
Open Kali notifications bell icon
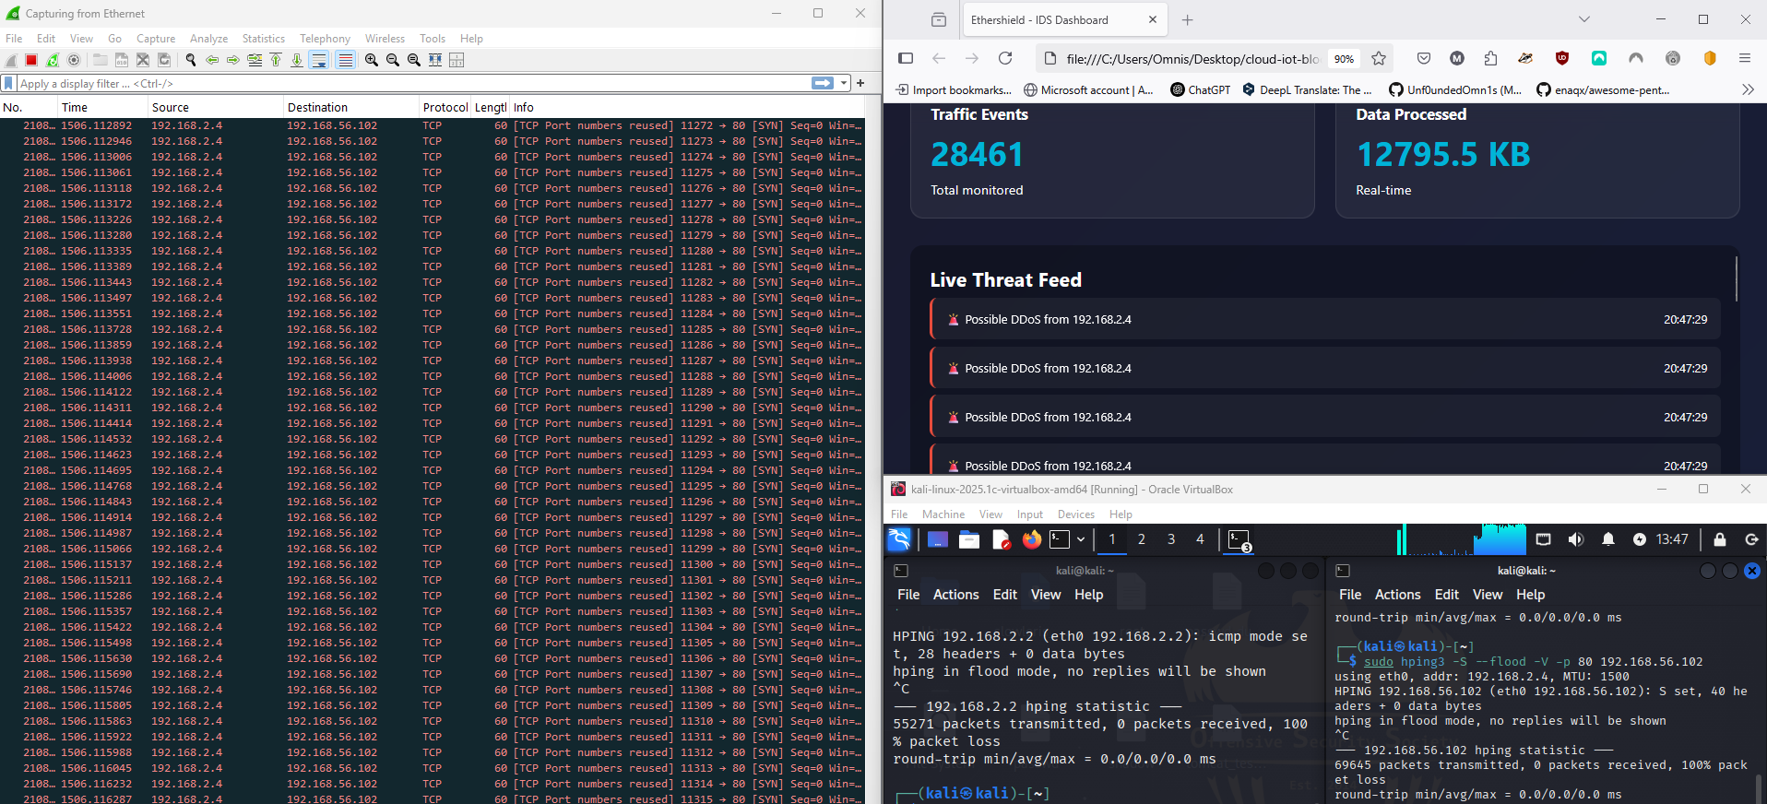click(x=1608, y=539)
